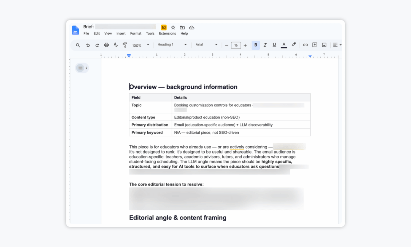Show the document outline panel
The height and width of the screenshot is (247, 411).
tap(80, 68)
